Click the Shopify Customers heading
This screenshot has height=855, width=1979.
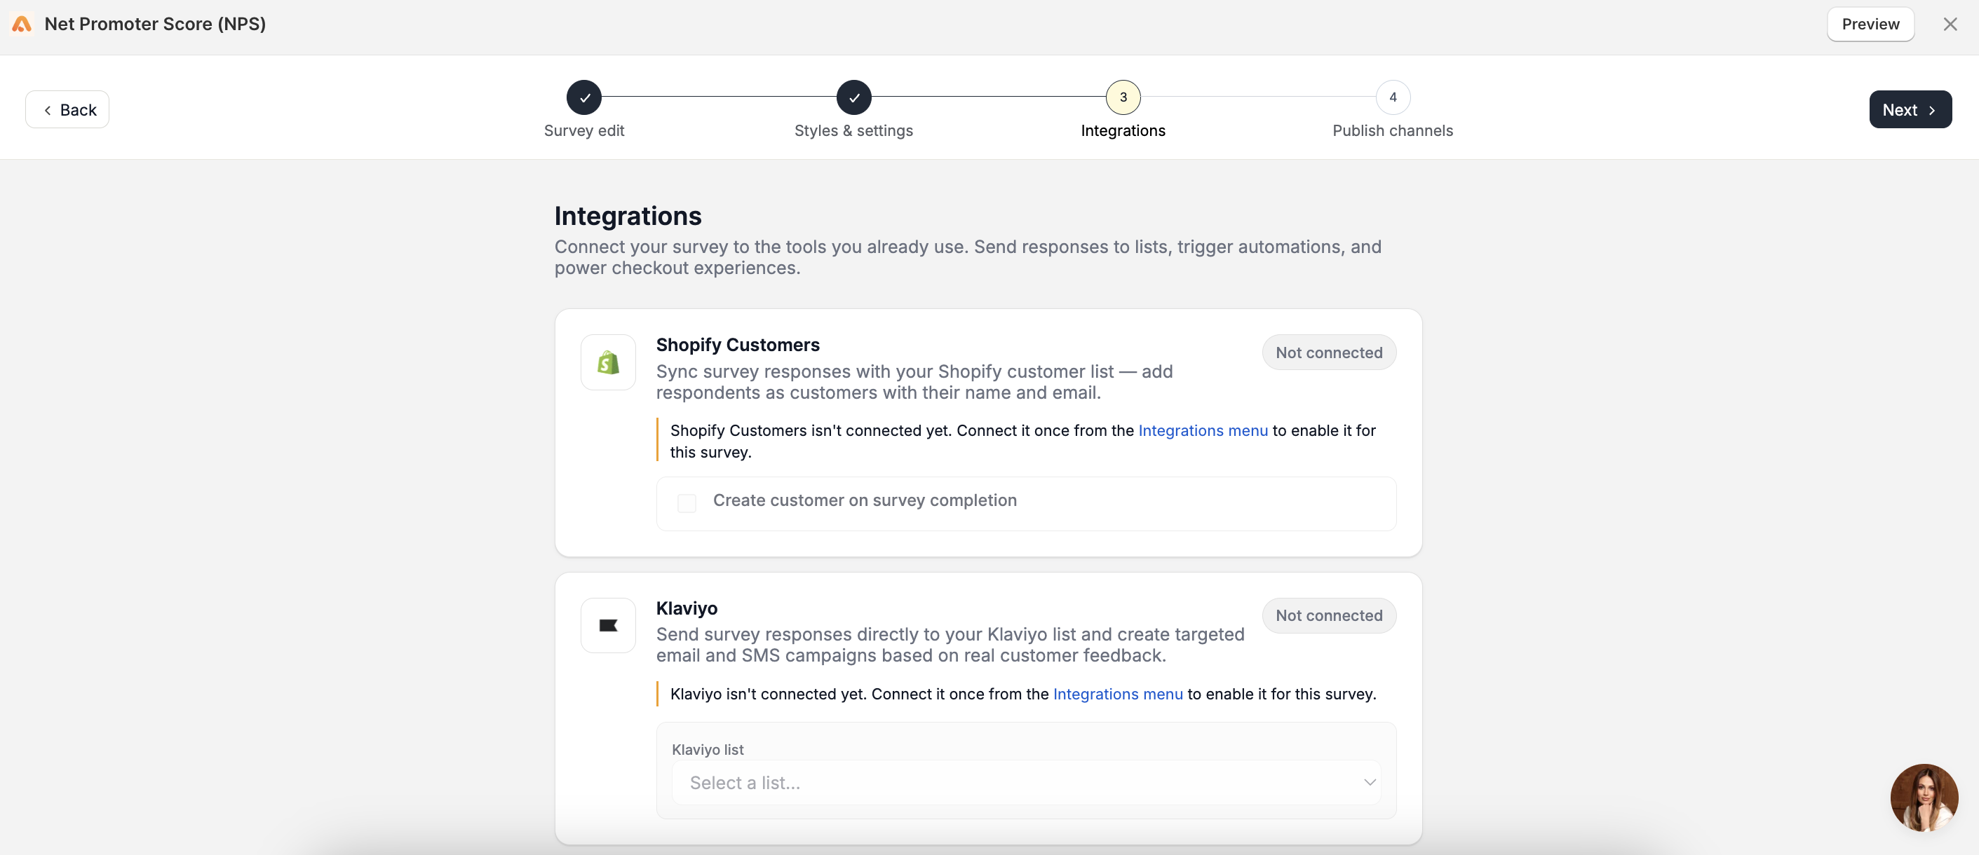click(x=738, y=346)
